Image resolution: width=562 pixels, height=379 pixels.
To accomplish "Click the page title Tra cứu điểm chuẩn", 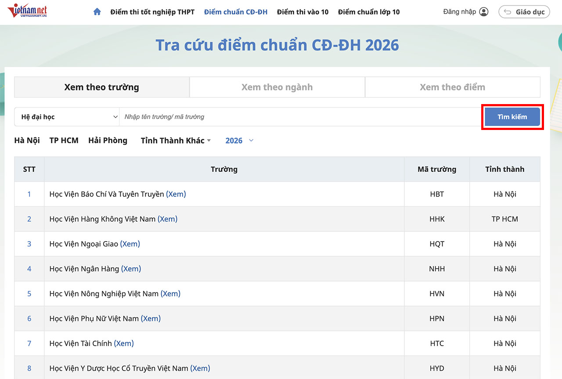I will pyautogui.click(x=277, y=45).
